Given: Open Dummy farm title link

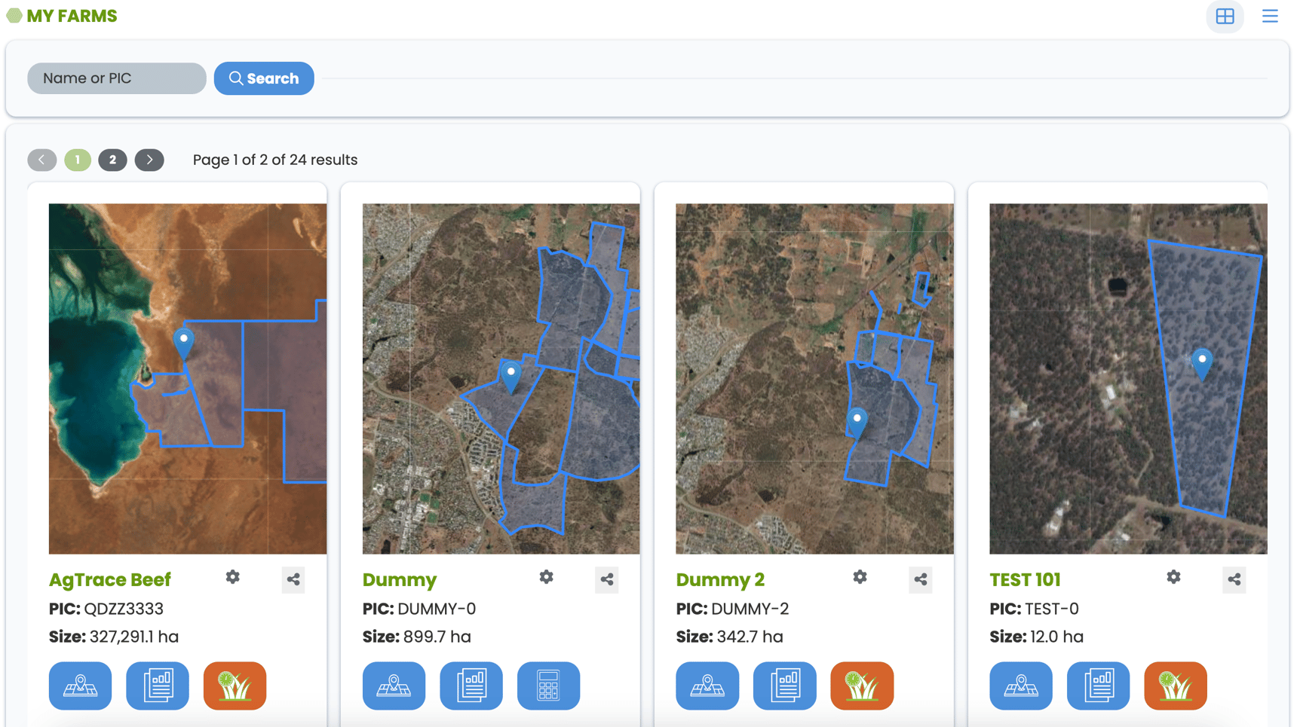Looking at the screenshot, I should coord(400,579).
